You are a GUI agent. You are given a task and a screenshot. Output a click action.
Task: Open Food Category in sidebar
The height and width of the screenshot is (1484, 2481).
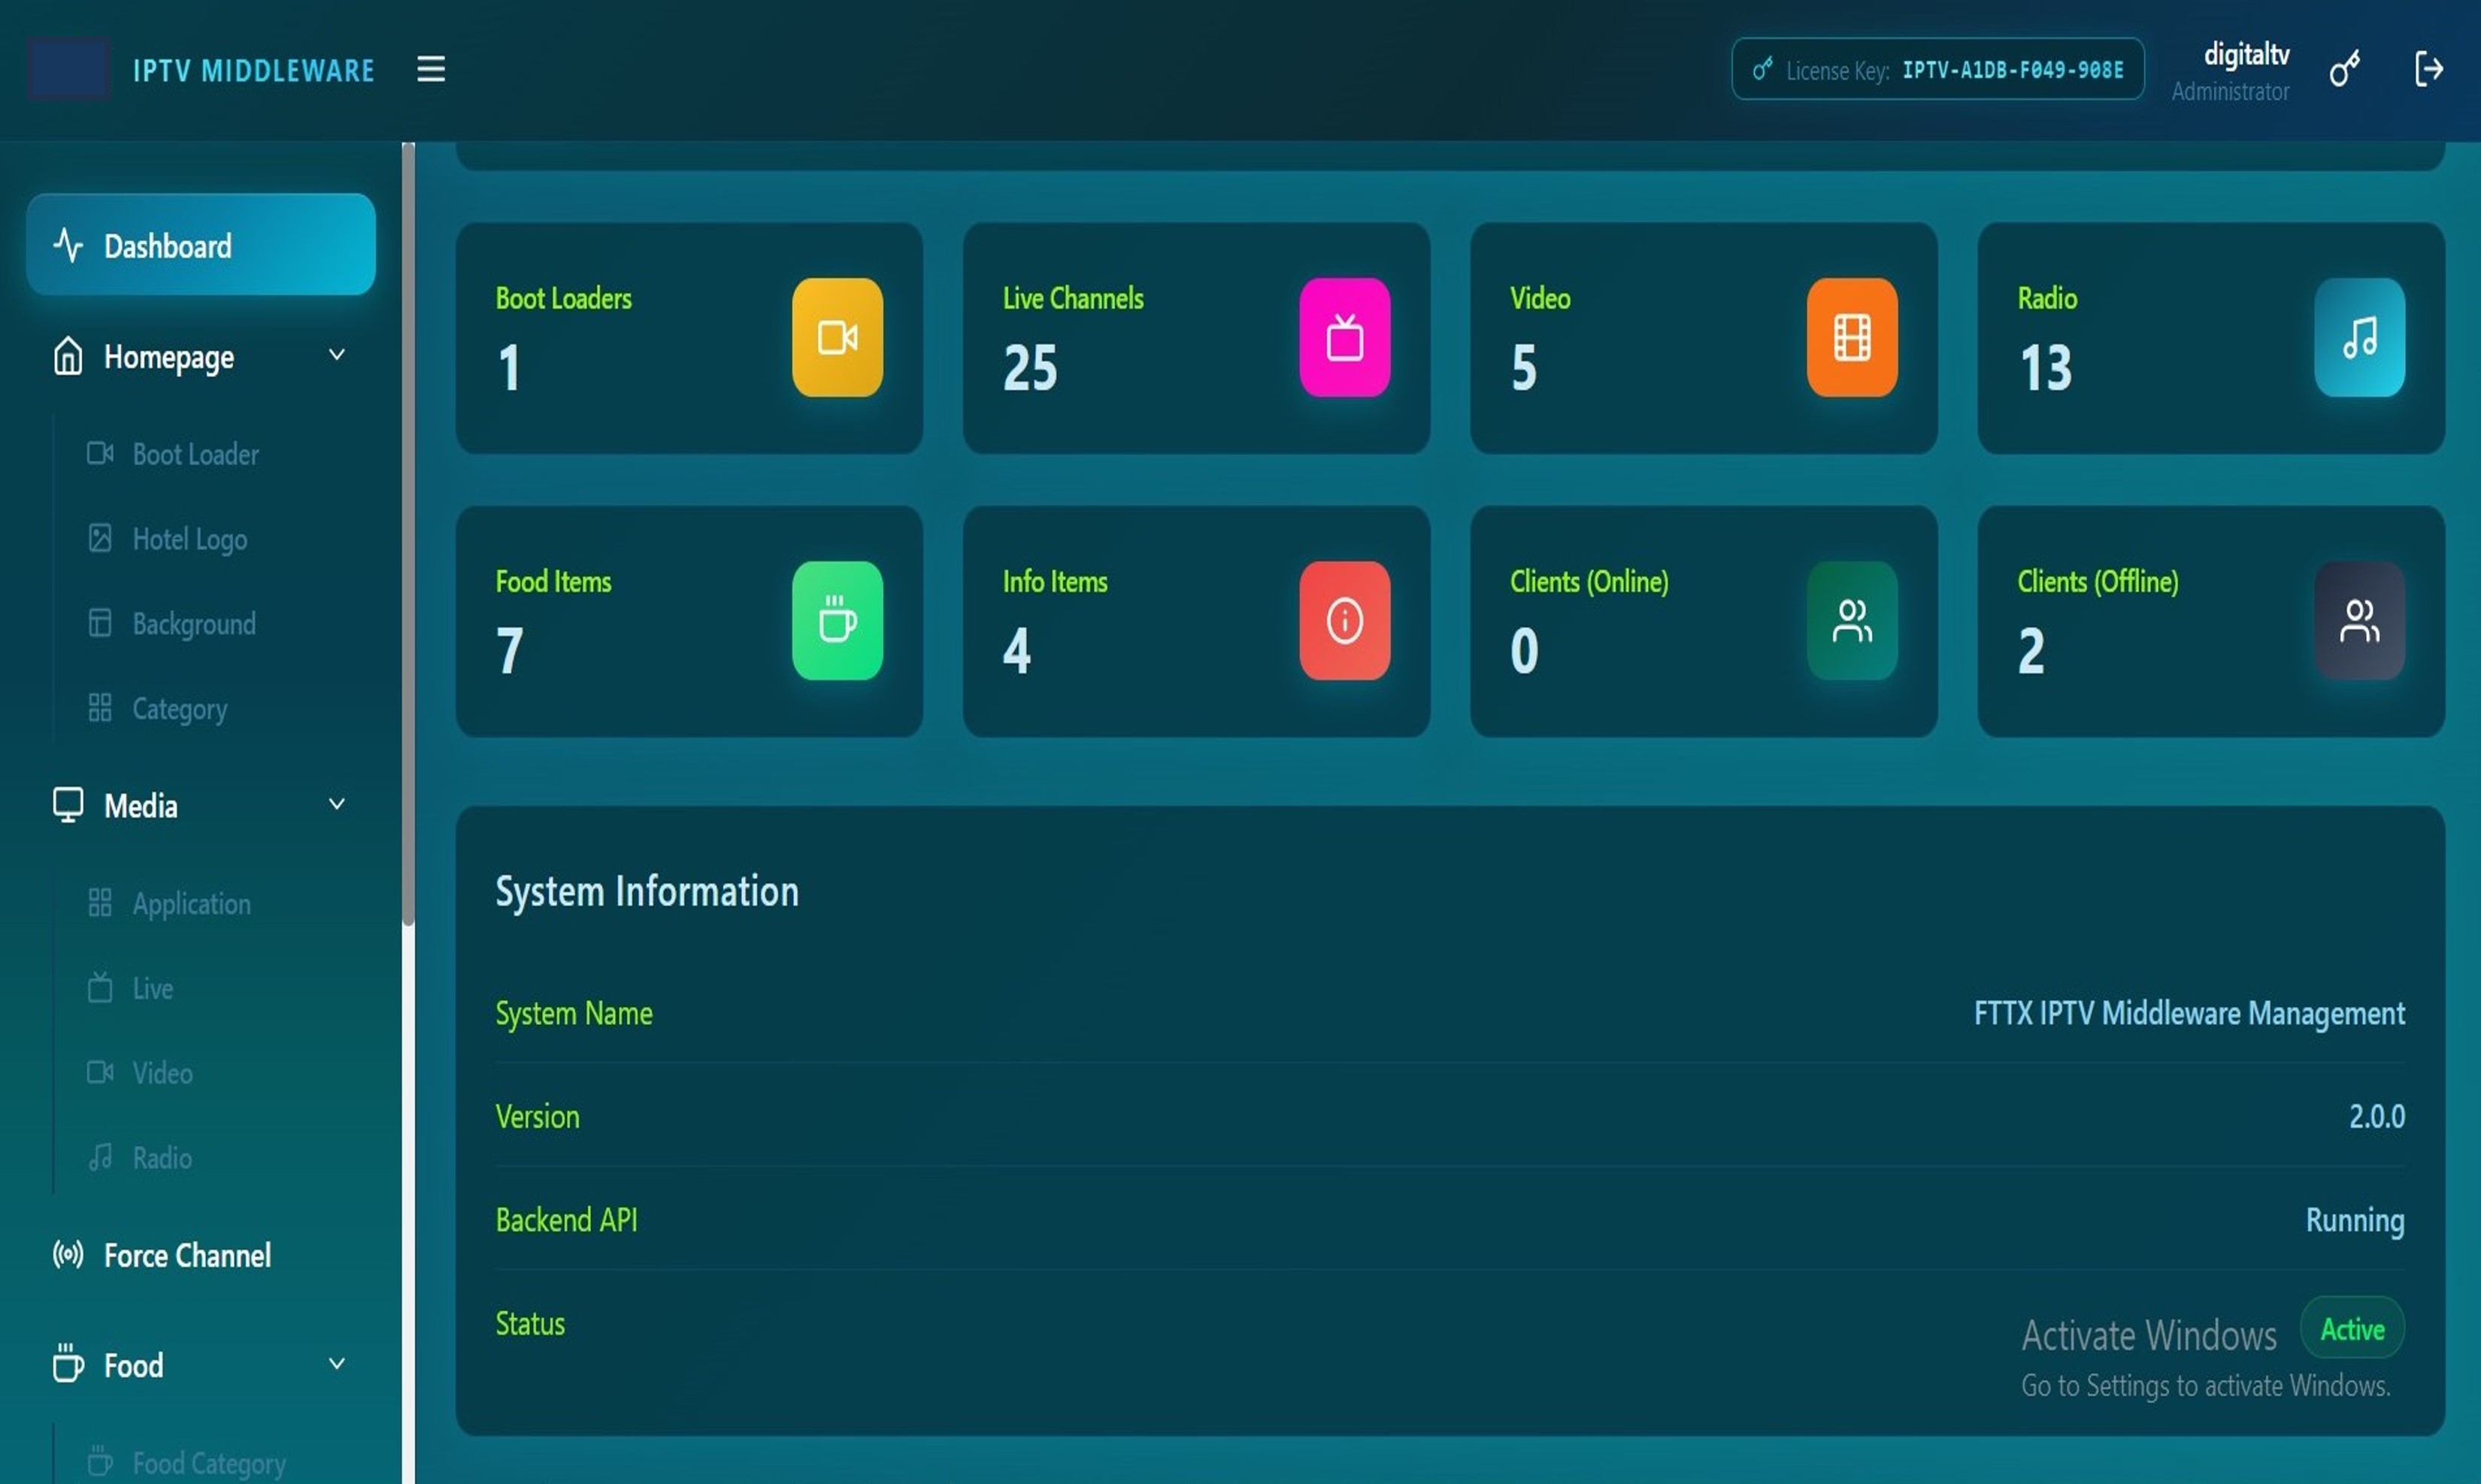coord(209,1463)
